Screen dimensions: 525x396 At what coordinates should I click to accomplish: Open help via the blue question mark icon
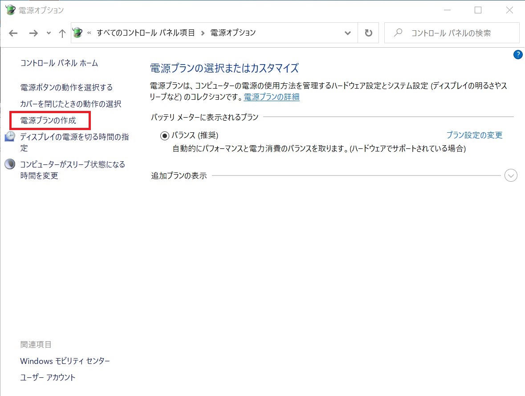[x=517, y=54]
